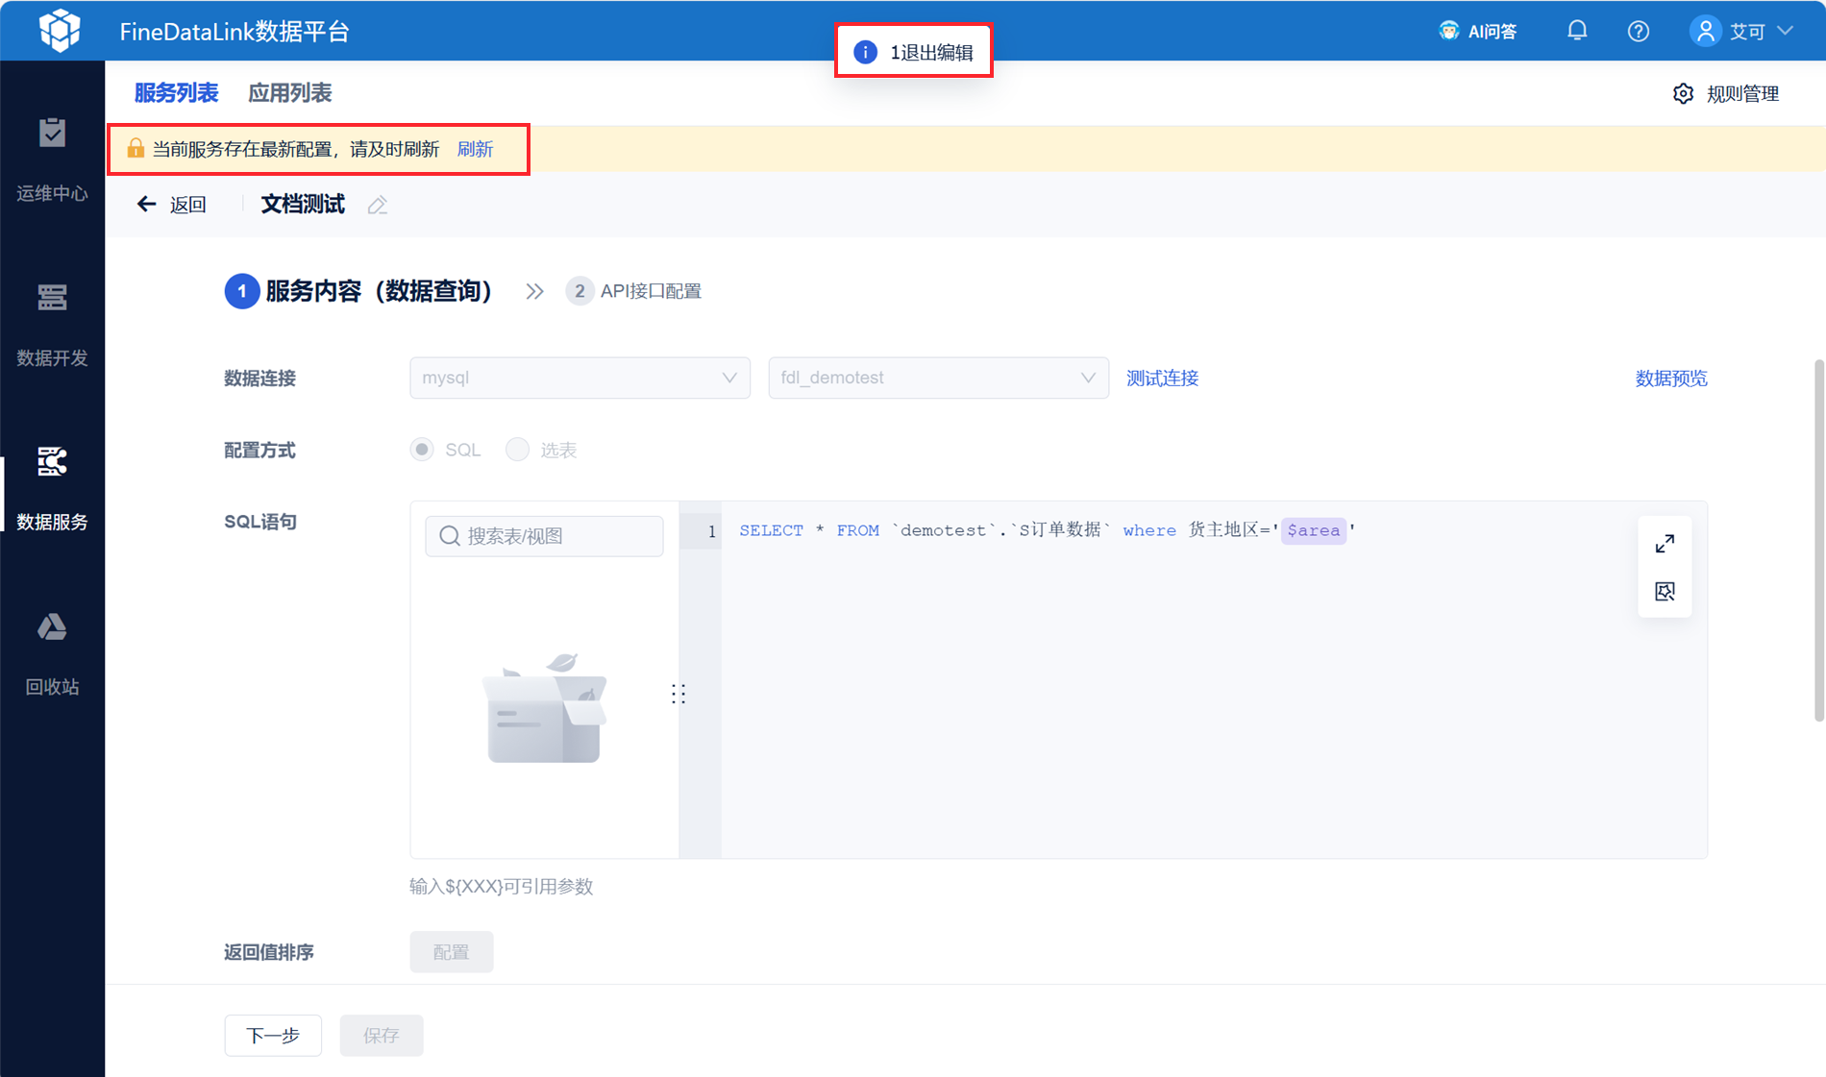Select the 数据服务 sidebar icon
This screenshot has height=1077, width=1826.
coord(52,462)
